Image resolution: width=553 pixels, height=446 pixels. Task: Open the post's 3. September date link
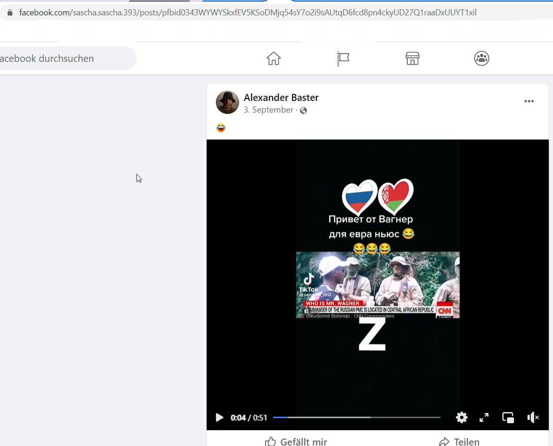pos(268,110)
